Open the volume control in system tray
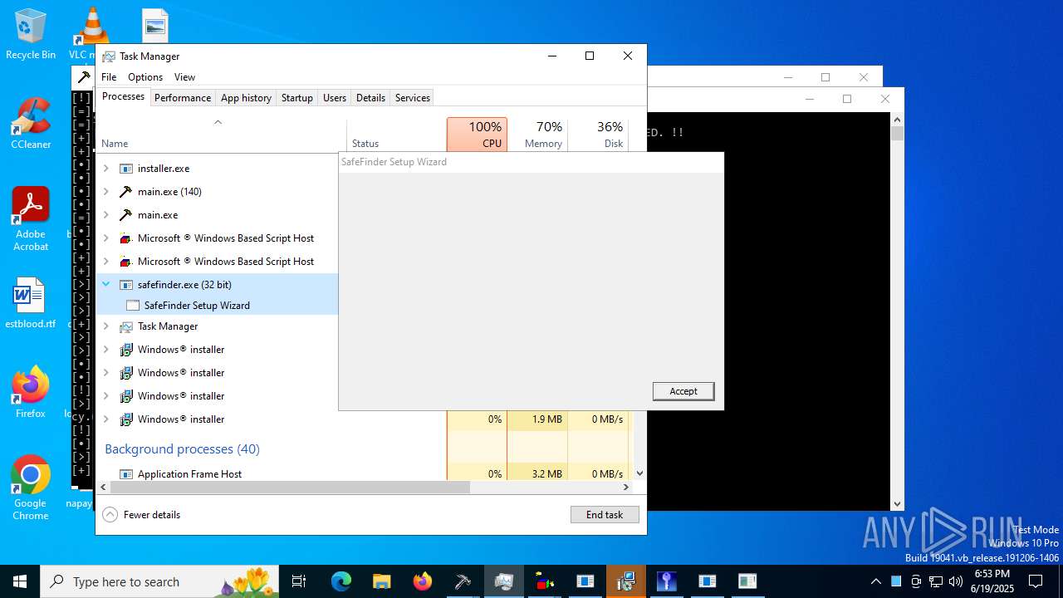This screenshot has width=1063, height=598. coord(956,581)
